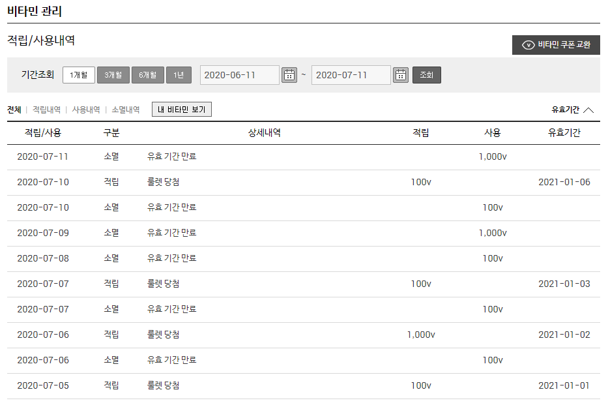
Task: Click the 구분 column header
Action: point(111,132)
